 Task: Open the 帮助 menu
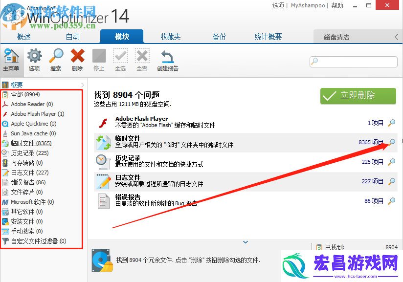coord(337,5)
